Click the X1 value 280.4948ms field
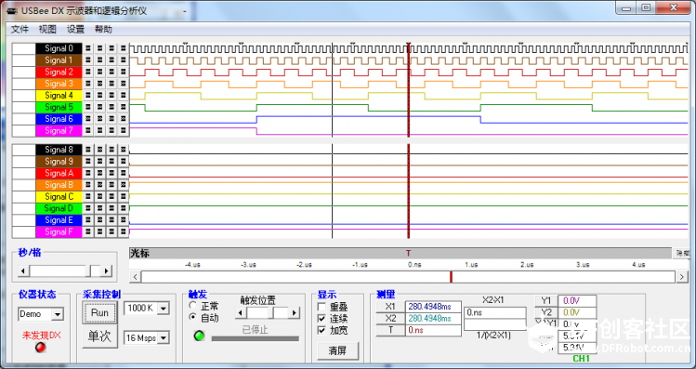696x369 pixels. pos(433,307)
